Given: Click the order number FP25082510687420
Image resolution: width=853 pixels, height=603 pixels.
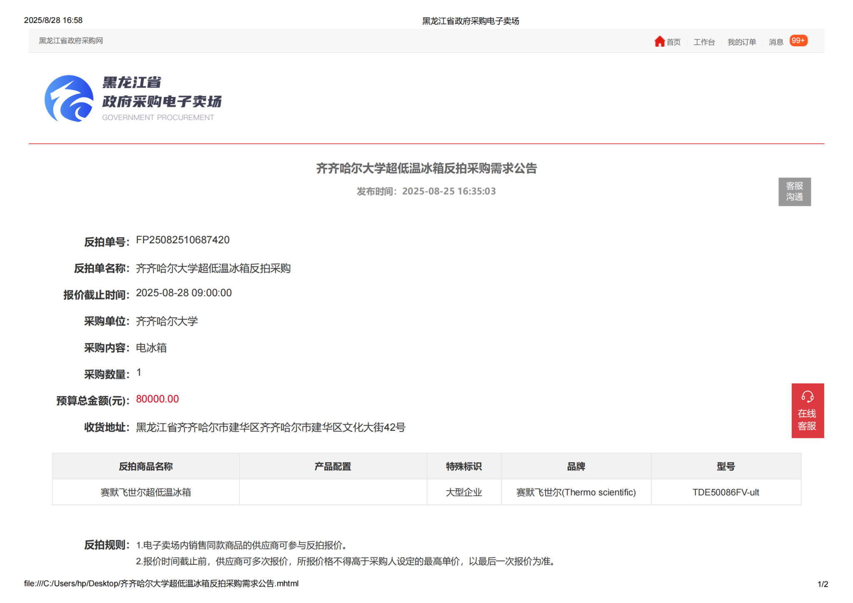Looking at the screenshot, I should tap(182, 240).
